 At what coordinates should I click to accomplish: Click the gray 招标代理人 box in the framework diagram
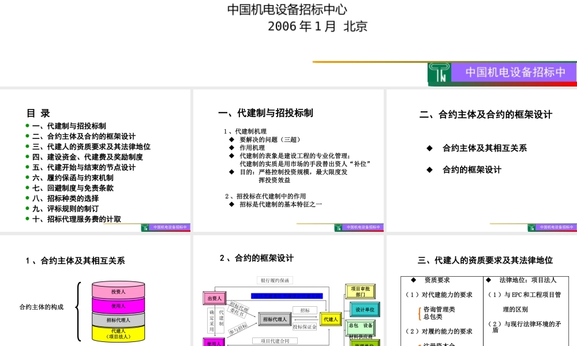click(275, 319)
